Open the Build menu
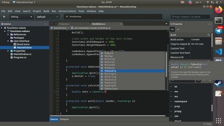Image resolution: width=224 pixels, height=126 pixels. pos(46,11)
